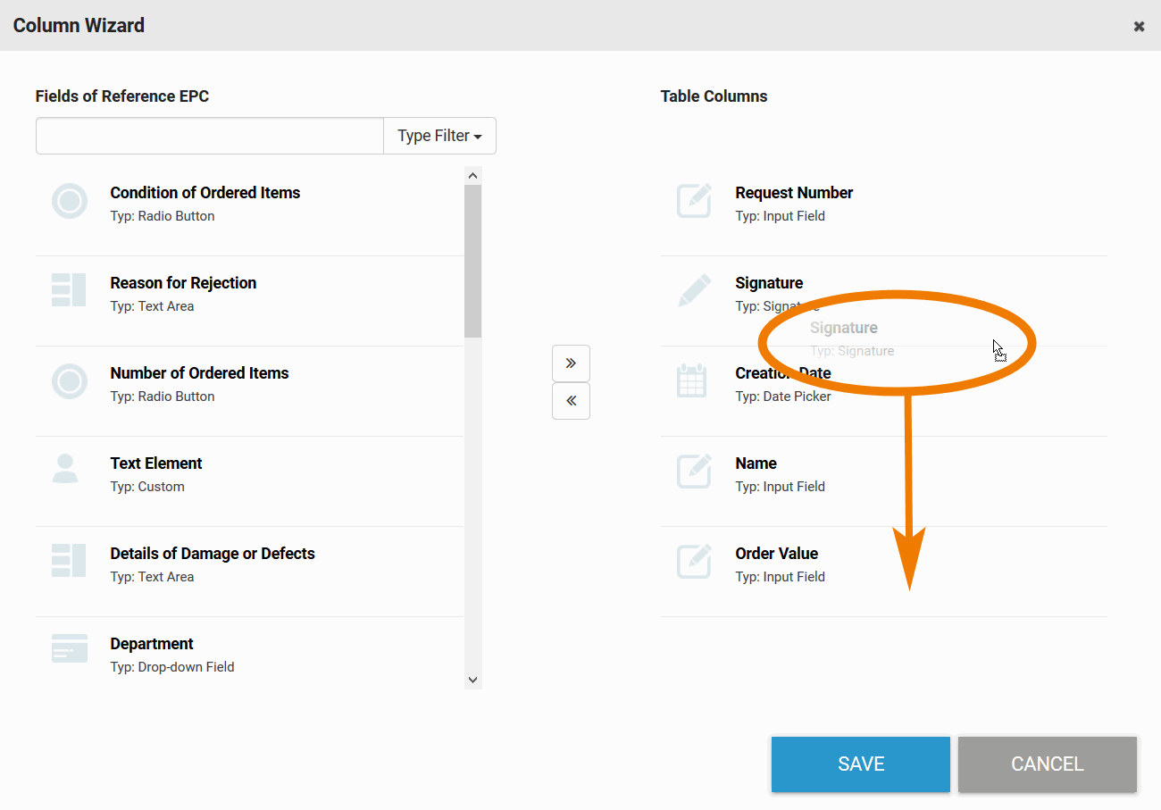Screen dimensions: 1161x810
Task: Cancel the Column Wizard
Action: click(x=1047, y=764)
